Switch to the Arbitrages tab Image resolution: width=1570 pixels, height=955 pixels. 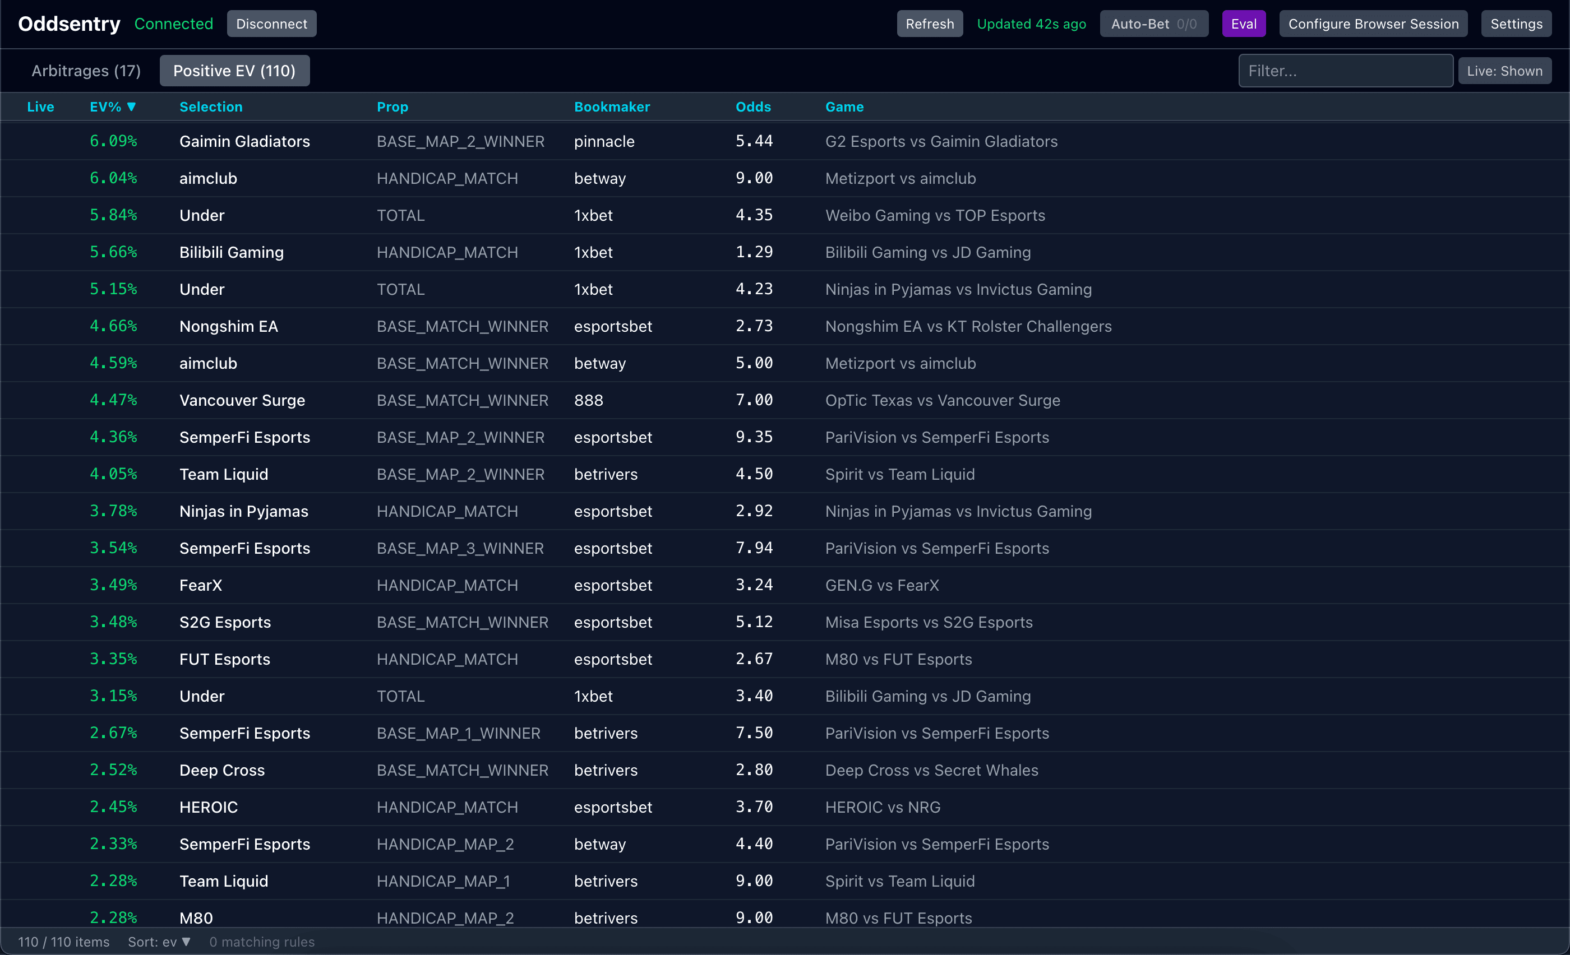86,71
